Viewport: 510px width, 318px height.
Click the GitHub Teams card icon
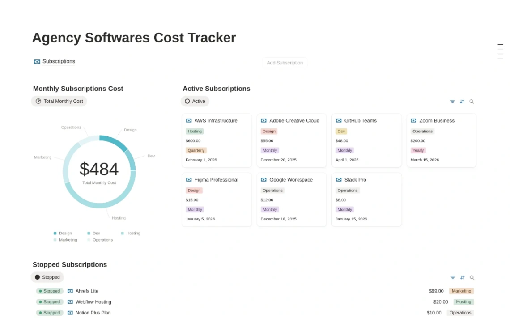coord(339,121)
